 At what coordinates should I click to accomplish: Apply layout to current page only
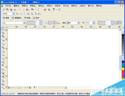click(58, 23)
